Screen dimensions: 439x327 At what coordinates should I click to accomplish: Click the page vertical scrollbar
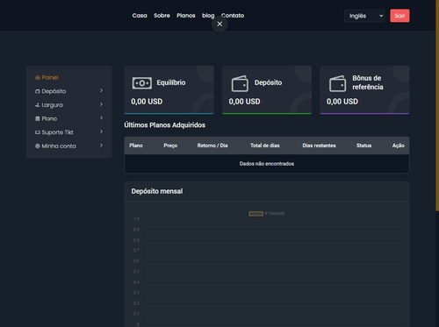click(x=437, y=105)
